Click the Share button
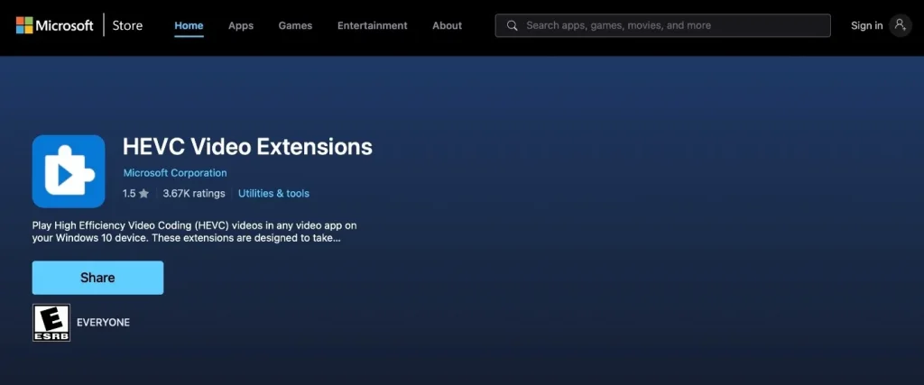This screenshot has width=924, height=385. pos(97,278)
